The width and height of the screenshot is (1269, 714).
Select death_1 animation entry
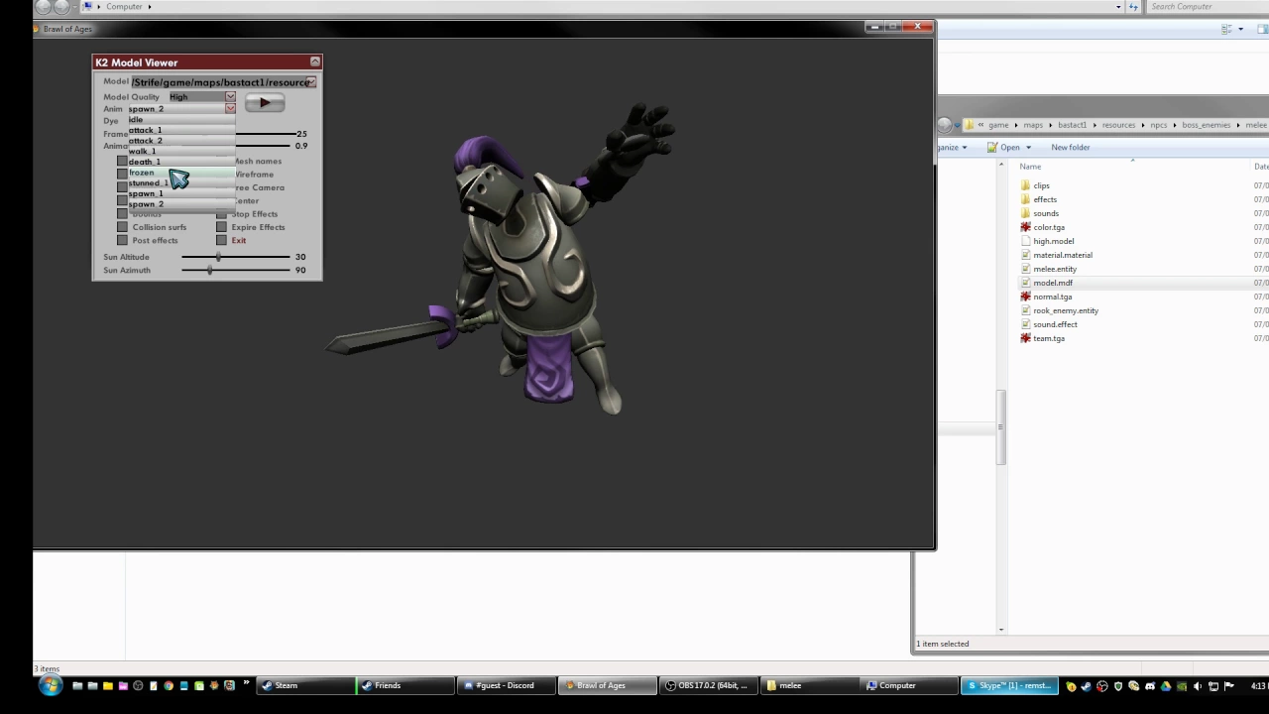[180, 162]
